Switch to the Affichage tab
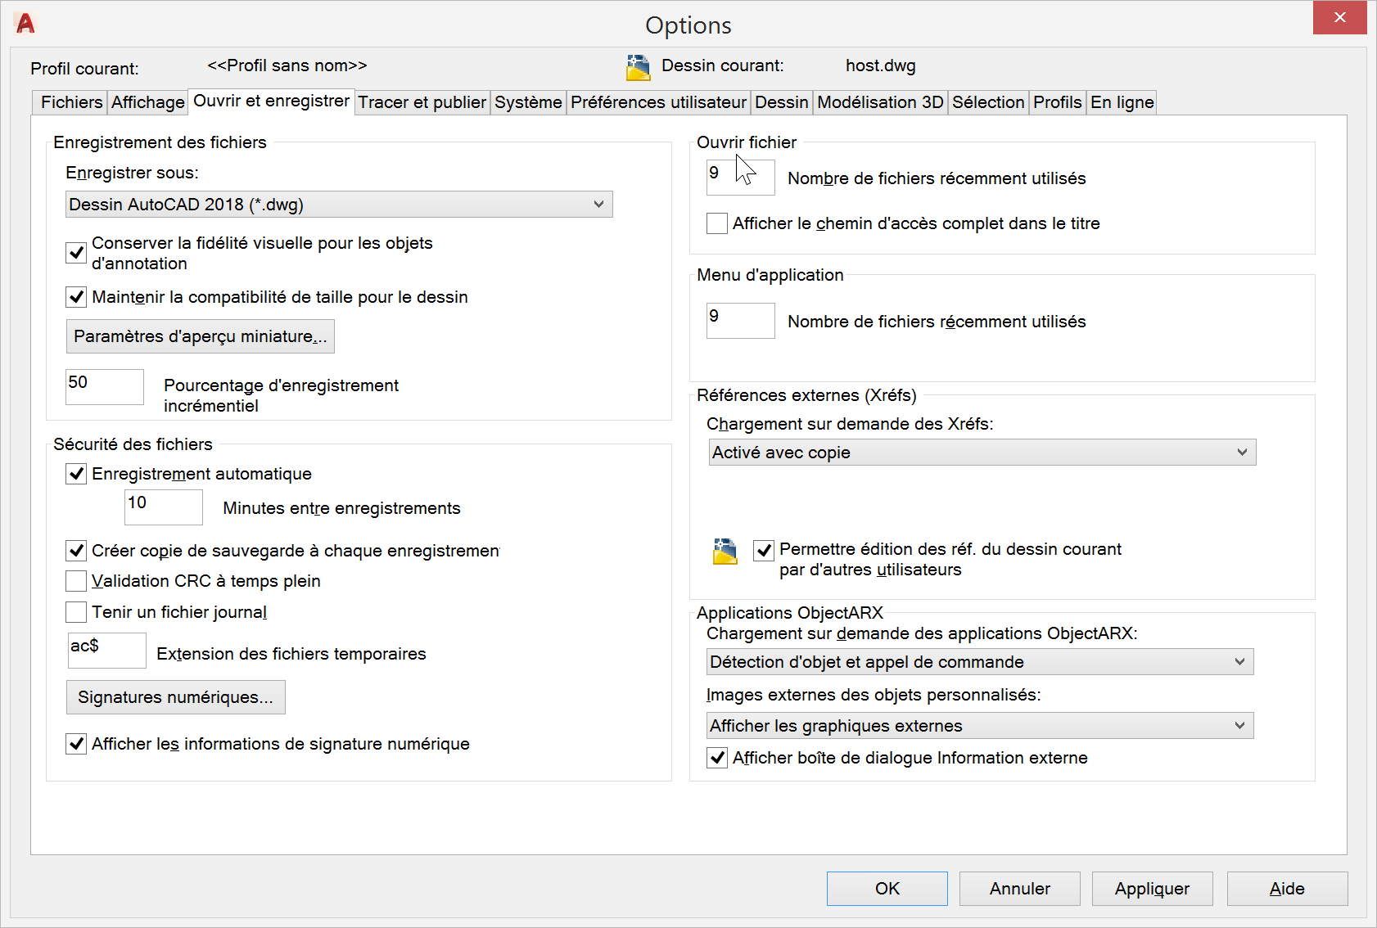The height and width of the screenshot is (928, 1377). 147,102
